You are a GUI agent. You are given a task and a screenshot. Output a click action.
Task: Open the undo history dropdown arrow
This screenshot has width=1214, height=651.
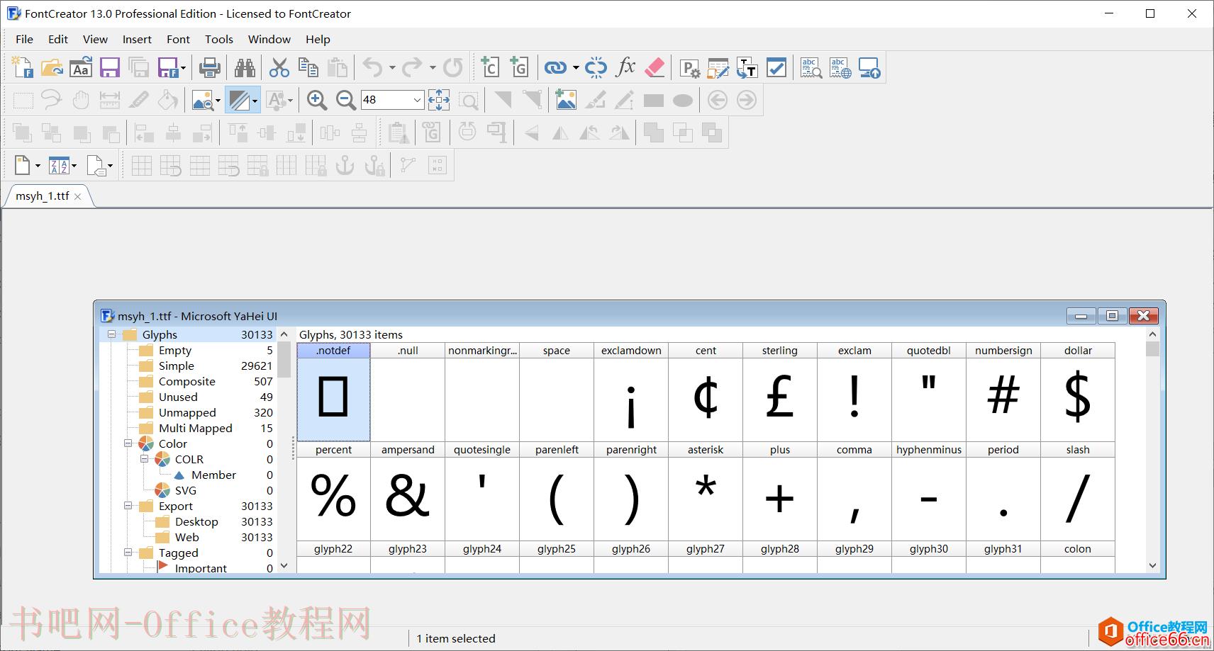[392, 68]
